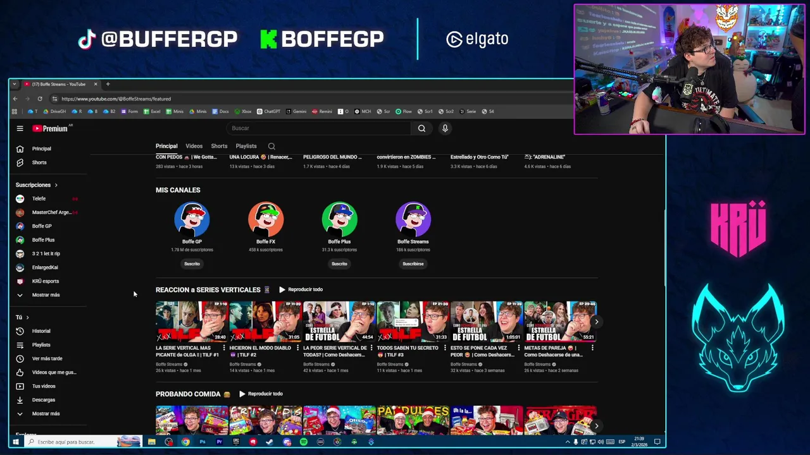Open view site information icon in address bar
This screenshot has height=455, width=810.
pyautogui.click(x=54, y=99)
